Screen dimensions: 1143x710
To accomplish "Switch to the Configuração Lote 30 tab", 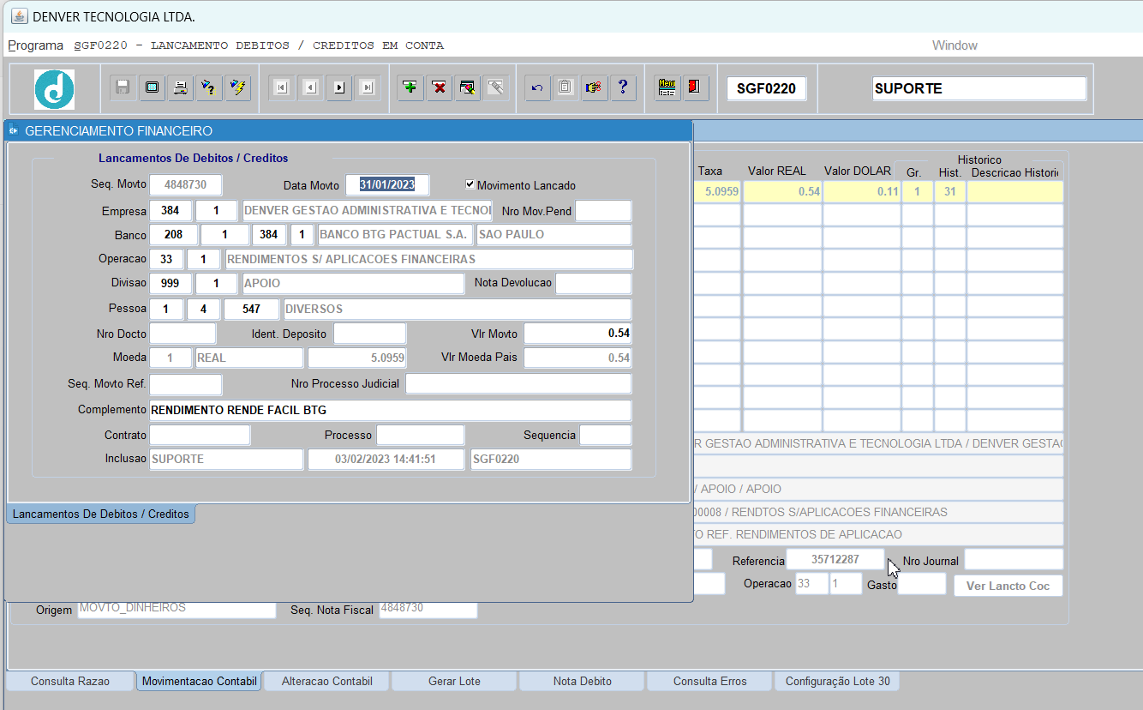I will 837,681.
